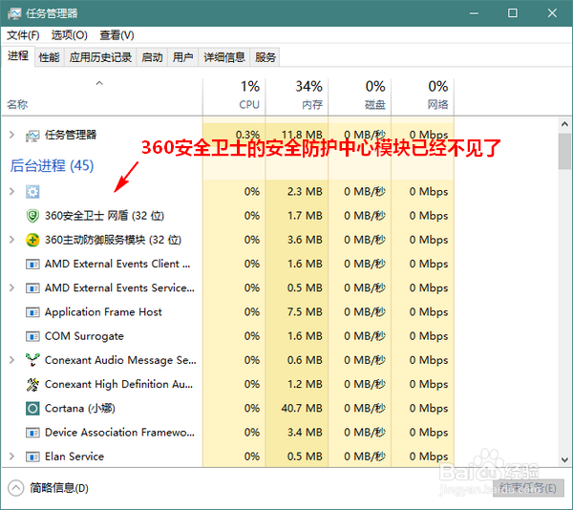Sort by the 内存 column header
The image size is (573, 510).
297,96
